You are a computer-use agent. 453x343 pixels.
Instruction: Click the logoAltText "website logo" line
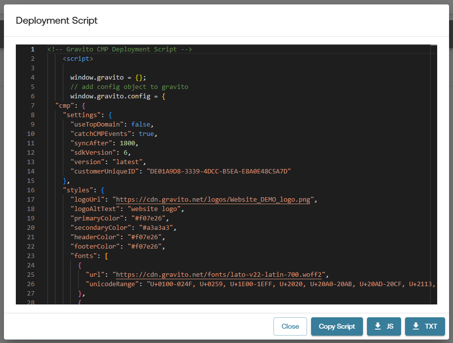click(x=127, y=209)
